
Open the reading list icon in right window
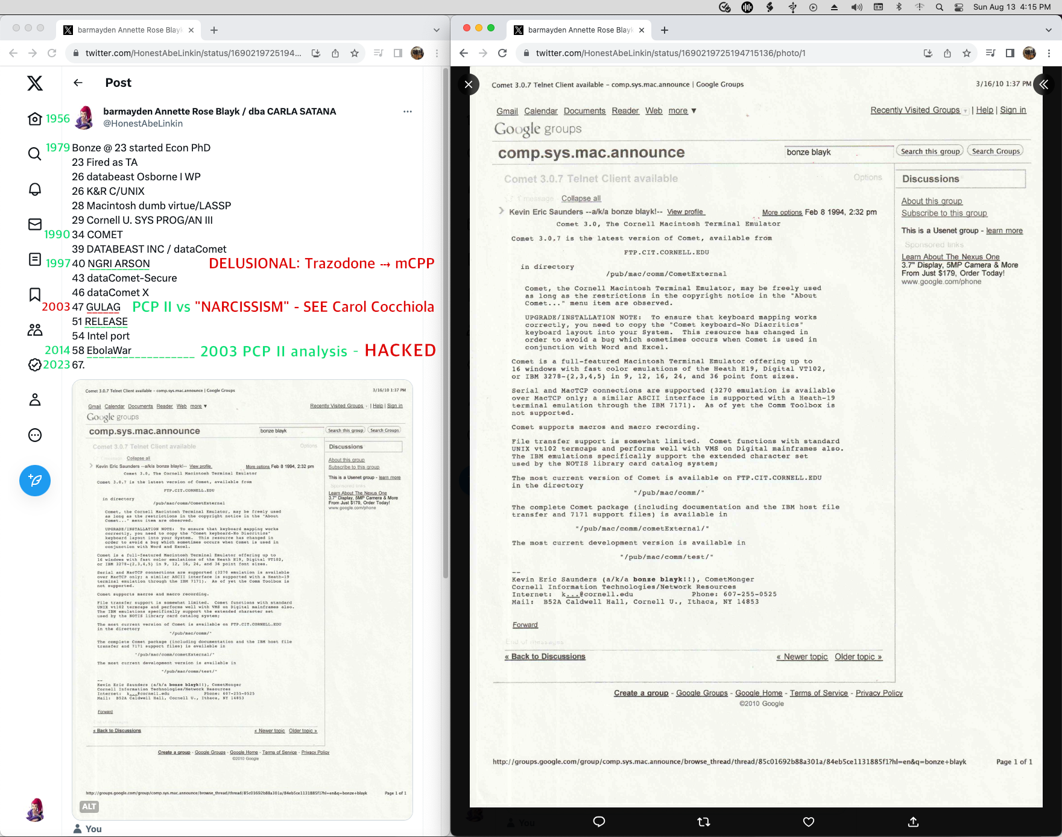(990, 53)
